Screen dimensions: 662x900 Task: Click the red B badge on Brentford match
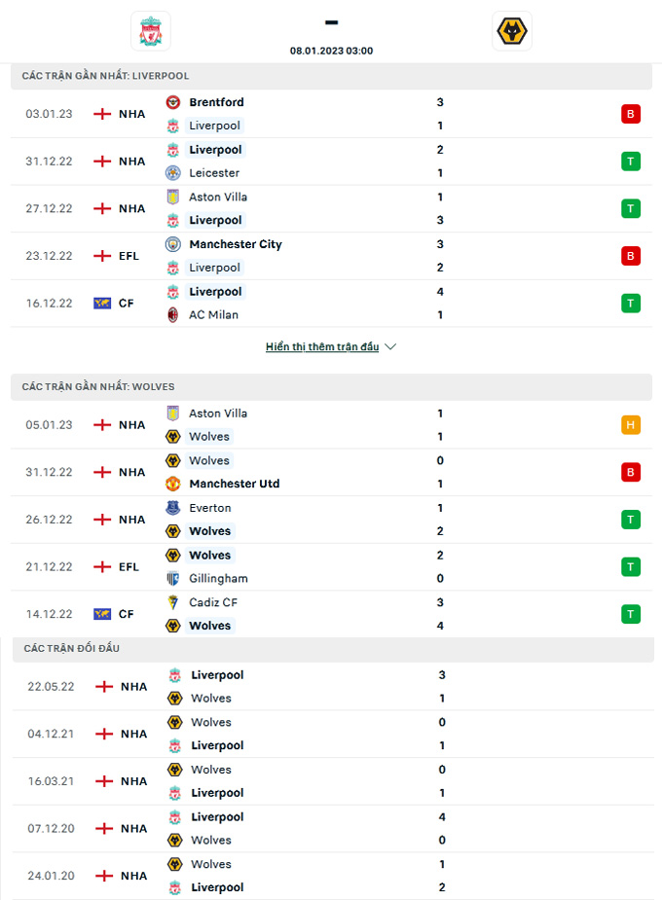tap(631, 114)
